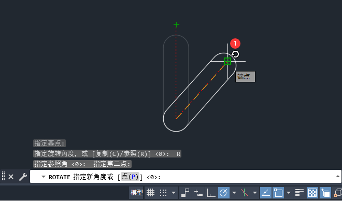Pick the green endpoint snap marker
This screenshot has width=342, height=201.
227,61
